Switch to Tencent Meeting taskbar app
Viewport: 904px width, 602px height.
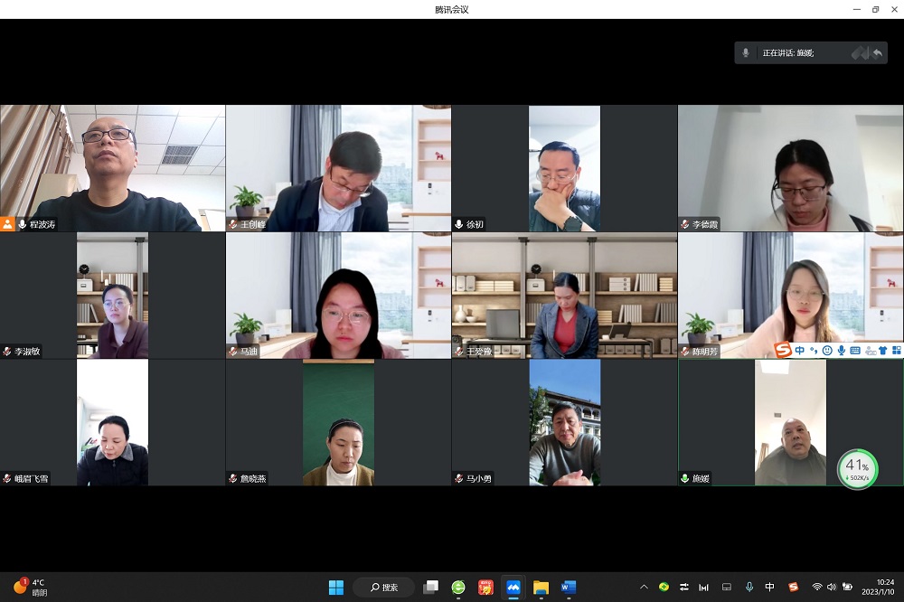[x=513, y=588]
